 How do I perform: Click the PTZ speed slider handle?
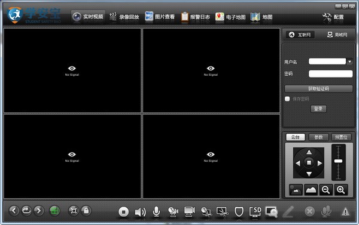tap(338, 161)
